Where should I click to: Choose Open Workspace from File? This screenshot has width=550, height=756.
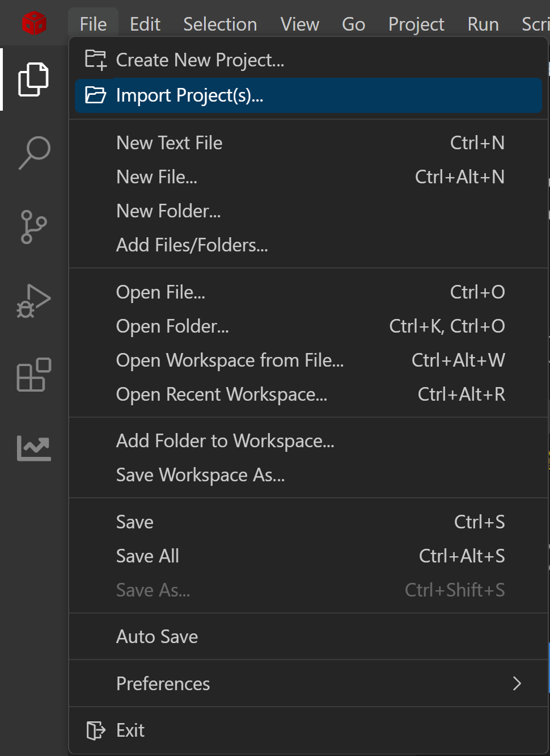pos(230,360)
